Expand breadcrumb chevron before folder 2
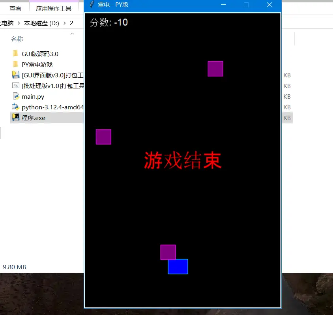 [65, 23]
